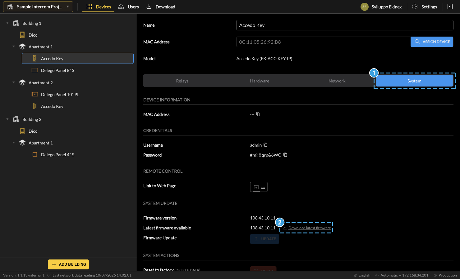Click the Delégo Panel 8" S panel icon

35,70
